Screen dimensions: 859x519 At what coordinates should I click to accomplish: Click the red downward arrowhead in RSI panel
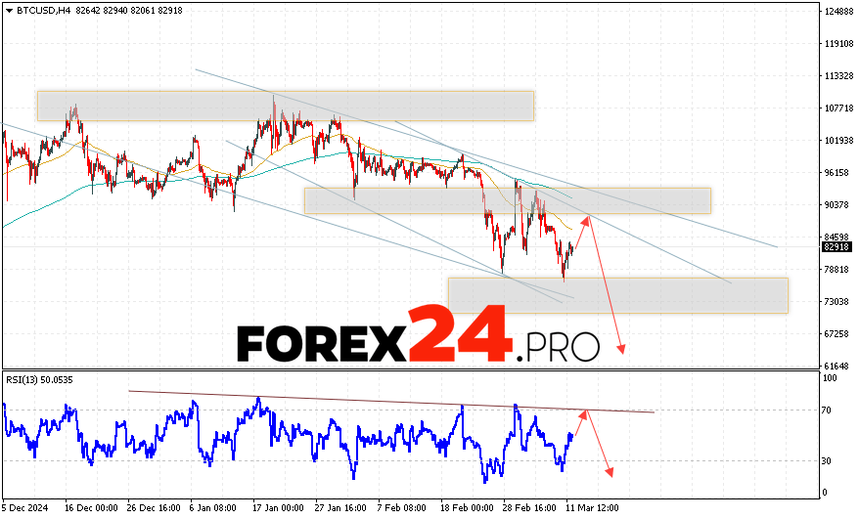(x=610, y=473)
